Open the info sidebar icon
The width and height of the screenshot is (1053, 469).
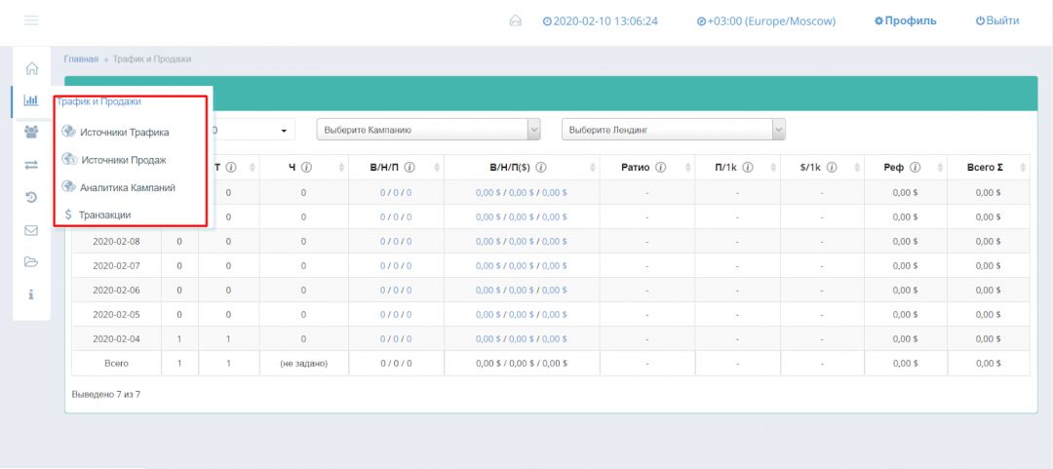[31, 294]
